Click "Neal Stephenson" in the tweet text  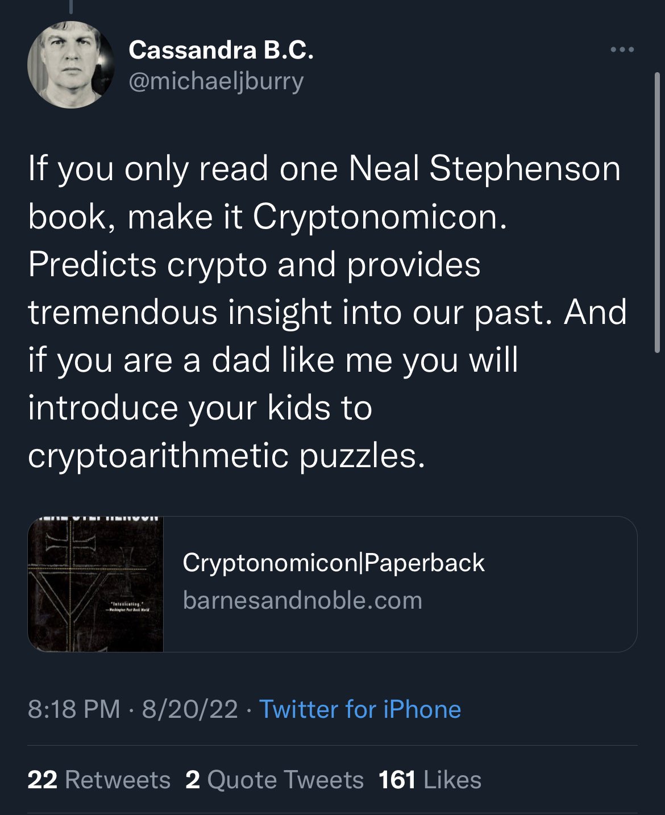pyautogui.click(x=484, y=169)
